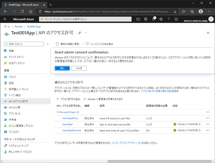215x163 pixels.
Task: Open ellipsis menu for Microsoft Graph row
Action: click(x=208, y=112)
